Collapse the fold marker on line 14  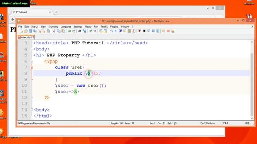click(x=32, y=110)
